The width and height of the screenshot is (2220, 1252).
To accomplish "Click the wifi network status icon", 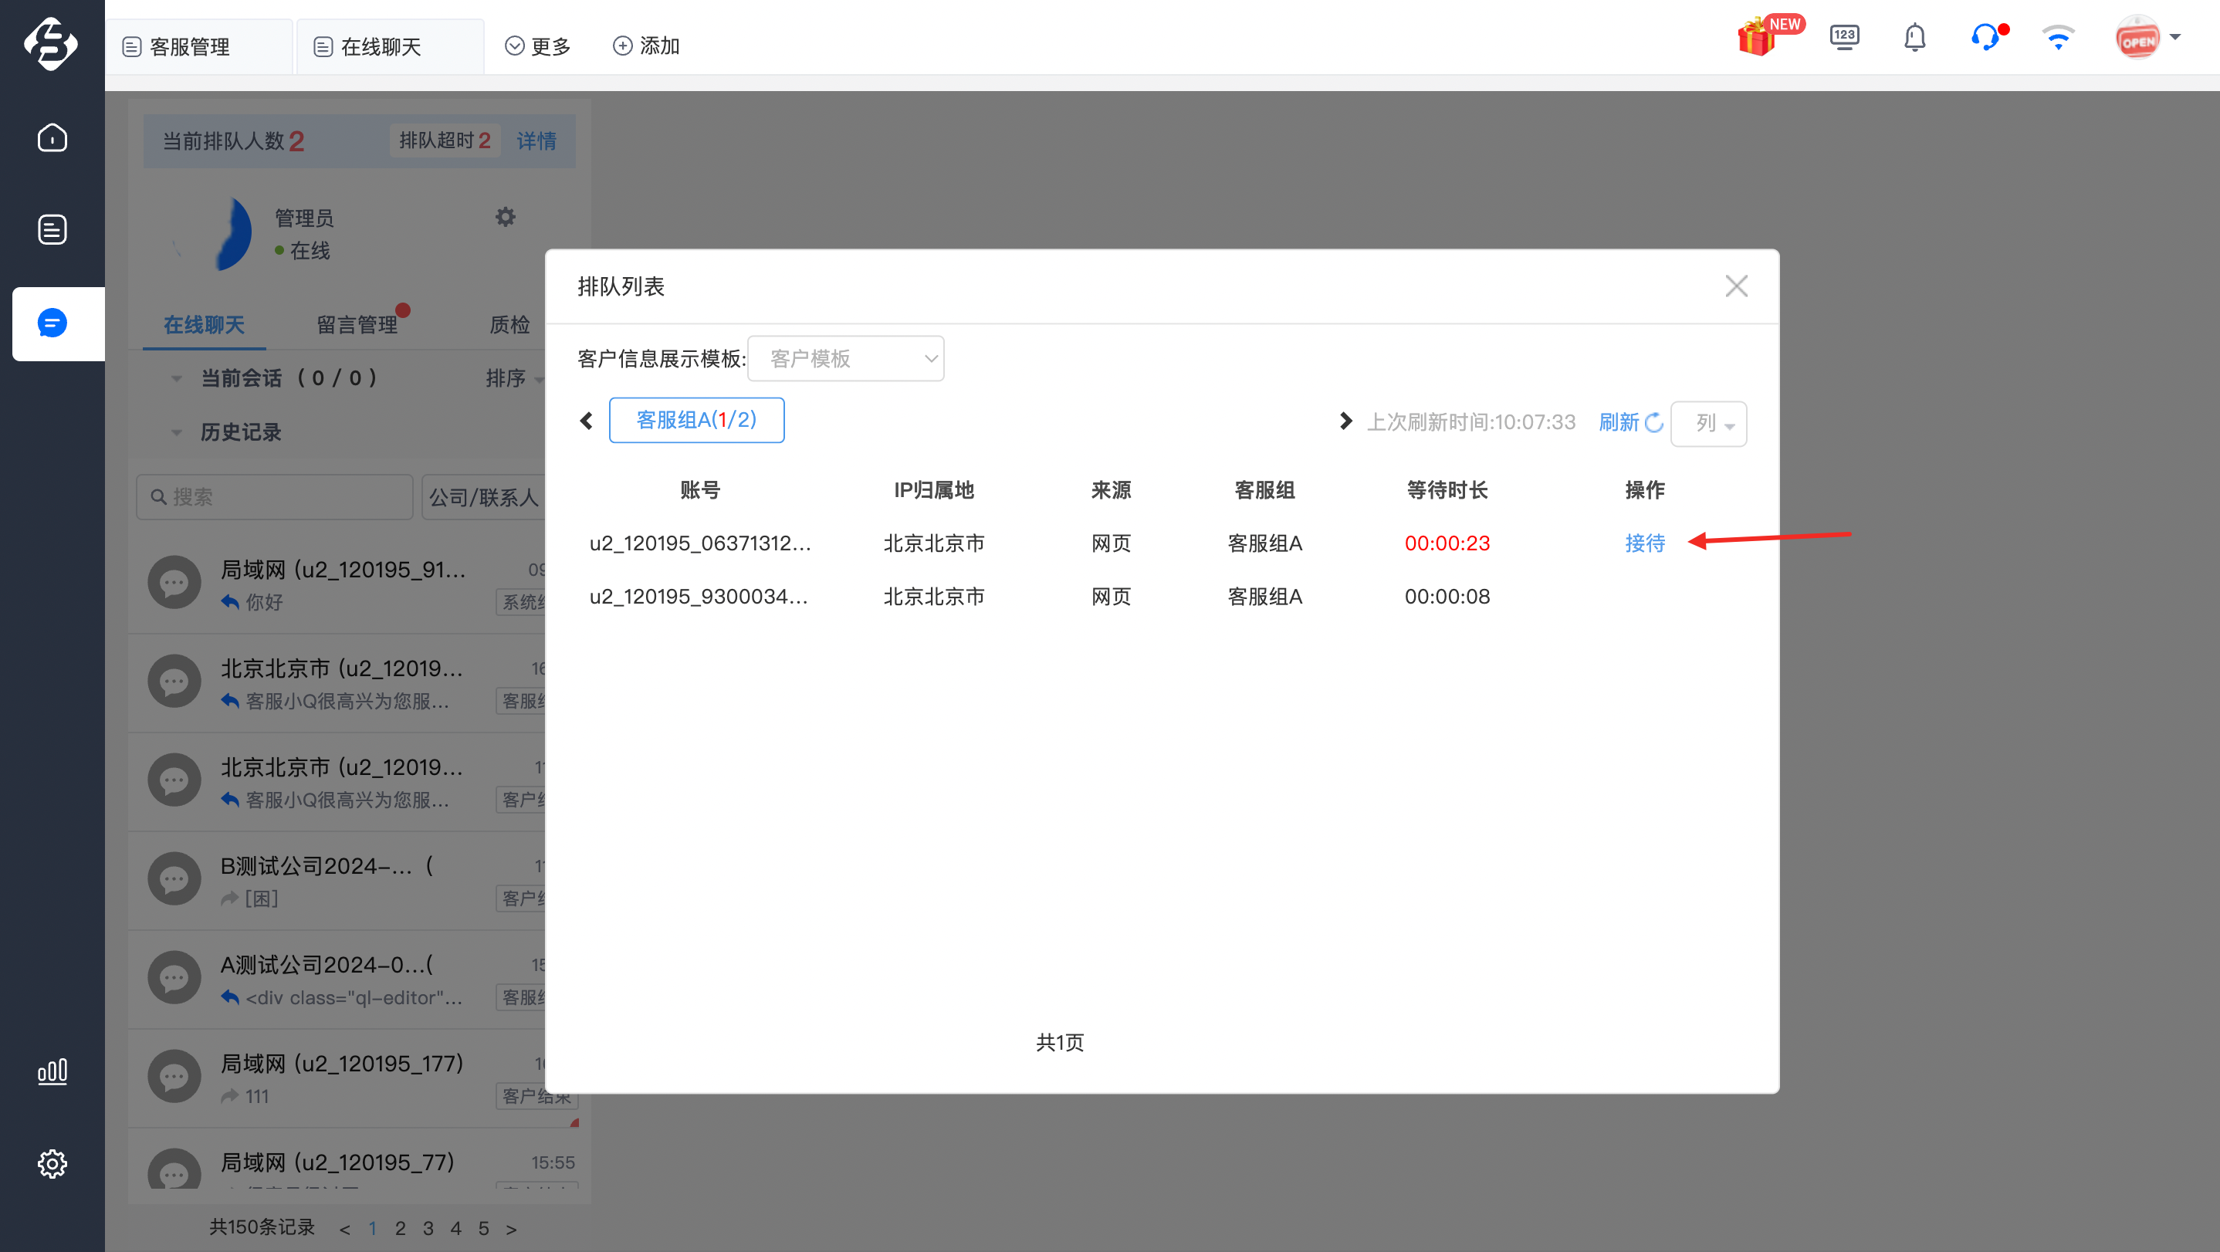I will [2058, 38].
